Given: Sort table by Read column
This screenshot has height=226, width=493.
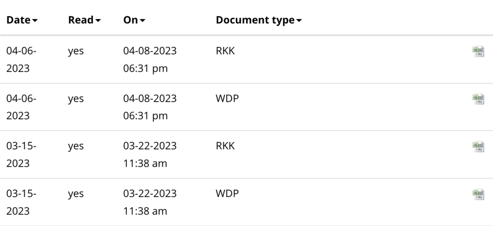Looking at the screenshot, I should point(81,21).
